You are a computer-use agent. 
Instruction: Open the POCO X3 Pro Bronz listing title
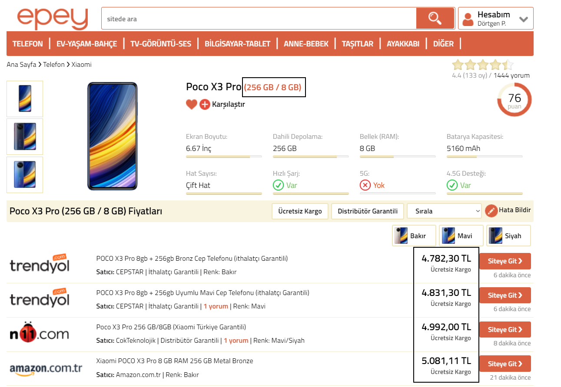point(192,259)
